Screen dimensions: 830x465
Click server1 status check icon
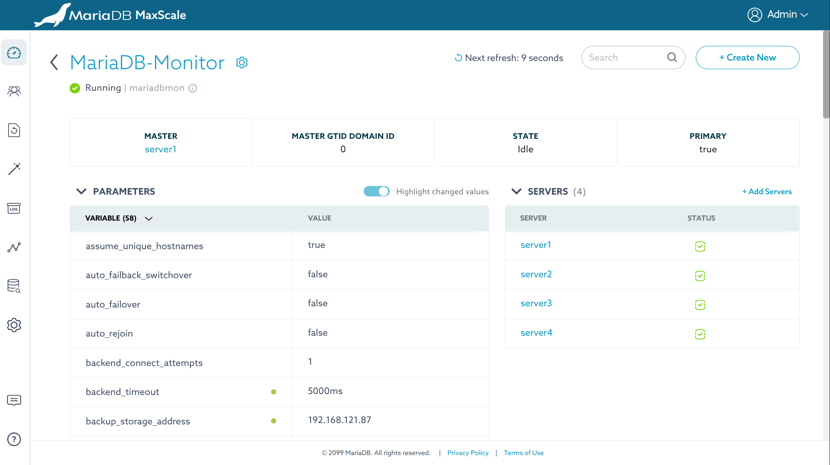tap(700, 246)
